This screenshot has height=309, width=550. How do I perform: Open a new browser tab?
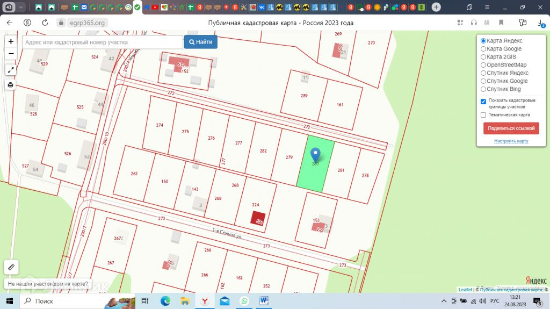pos(436,7)
